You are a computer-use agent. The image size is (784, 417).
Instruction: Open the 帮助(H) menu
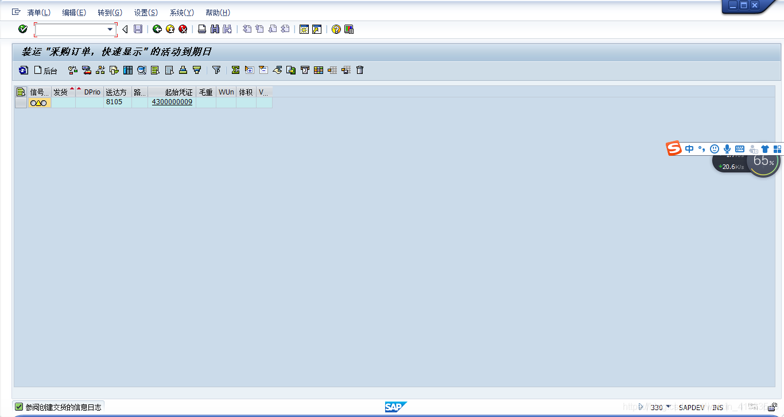218,13
